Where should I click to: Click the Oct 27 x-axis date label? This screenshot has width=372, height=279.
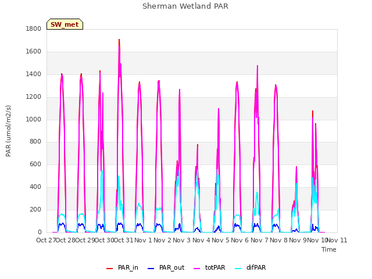[46, 240]
